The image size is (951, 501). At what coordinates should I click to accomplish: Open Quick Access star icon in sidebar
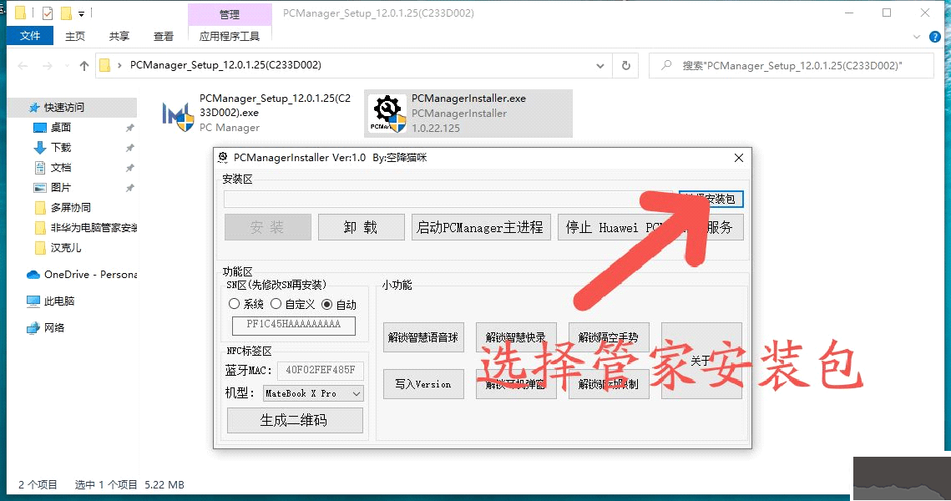(x=34, y=108)
